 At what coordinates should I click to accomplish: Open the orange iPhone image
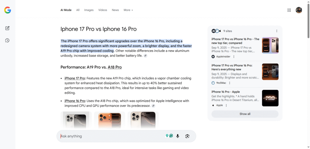110,120
